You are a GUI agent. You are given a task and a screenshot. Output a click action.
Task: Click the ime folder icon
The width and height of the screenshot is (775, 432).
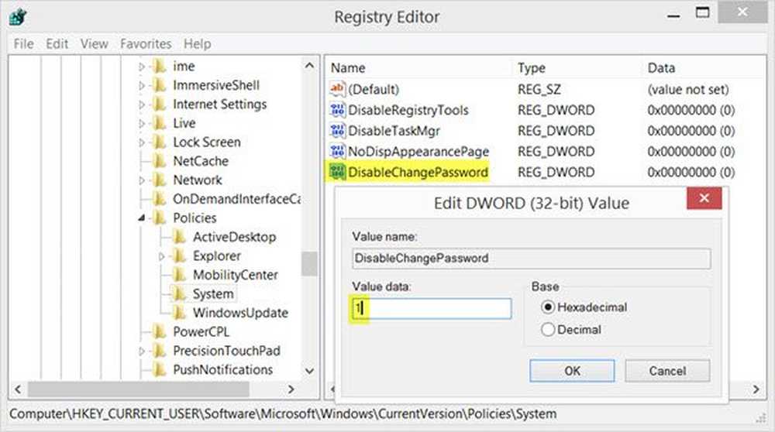click(x=159, y=66)
